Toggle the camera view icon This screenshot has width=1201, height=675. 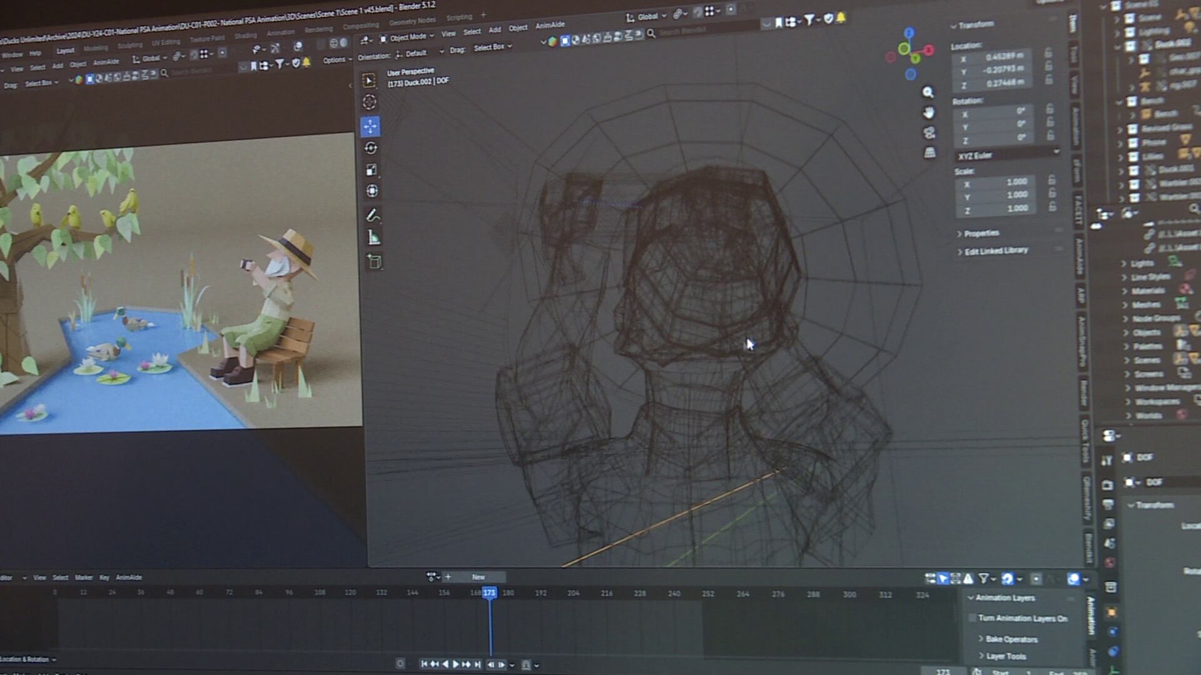pyautogui.click(x=929, y=132)
